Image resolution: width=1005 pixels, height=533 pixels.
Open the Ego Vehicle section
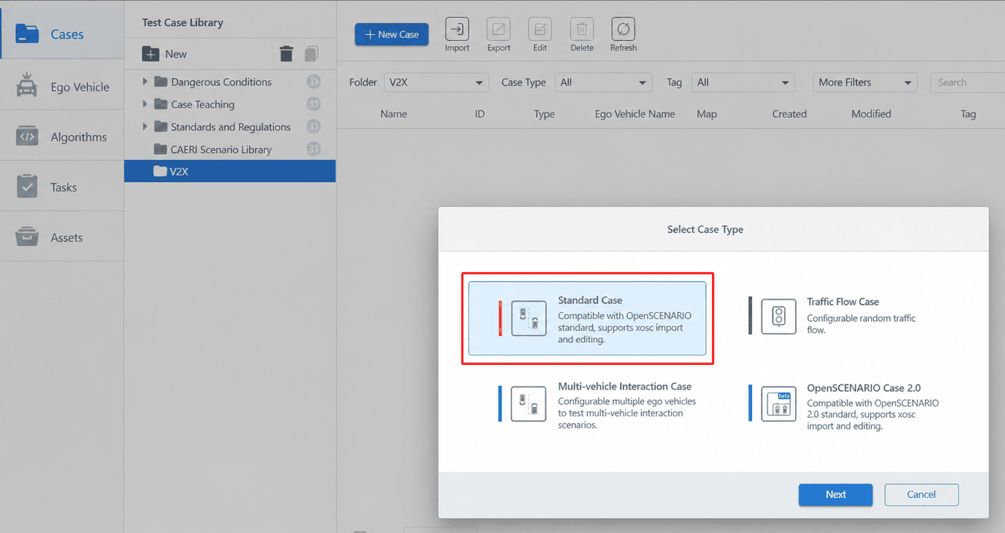point(62,87)
